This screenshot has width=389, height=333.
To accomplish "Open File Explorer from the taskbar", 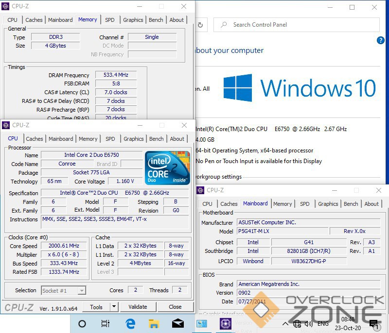I will [x=154, y=324].
